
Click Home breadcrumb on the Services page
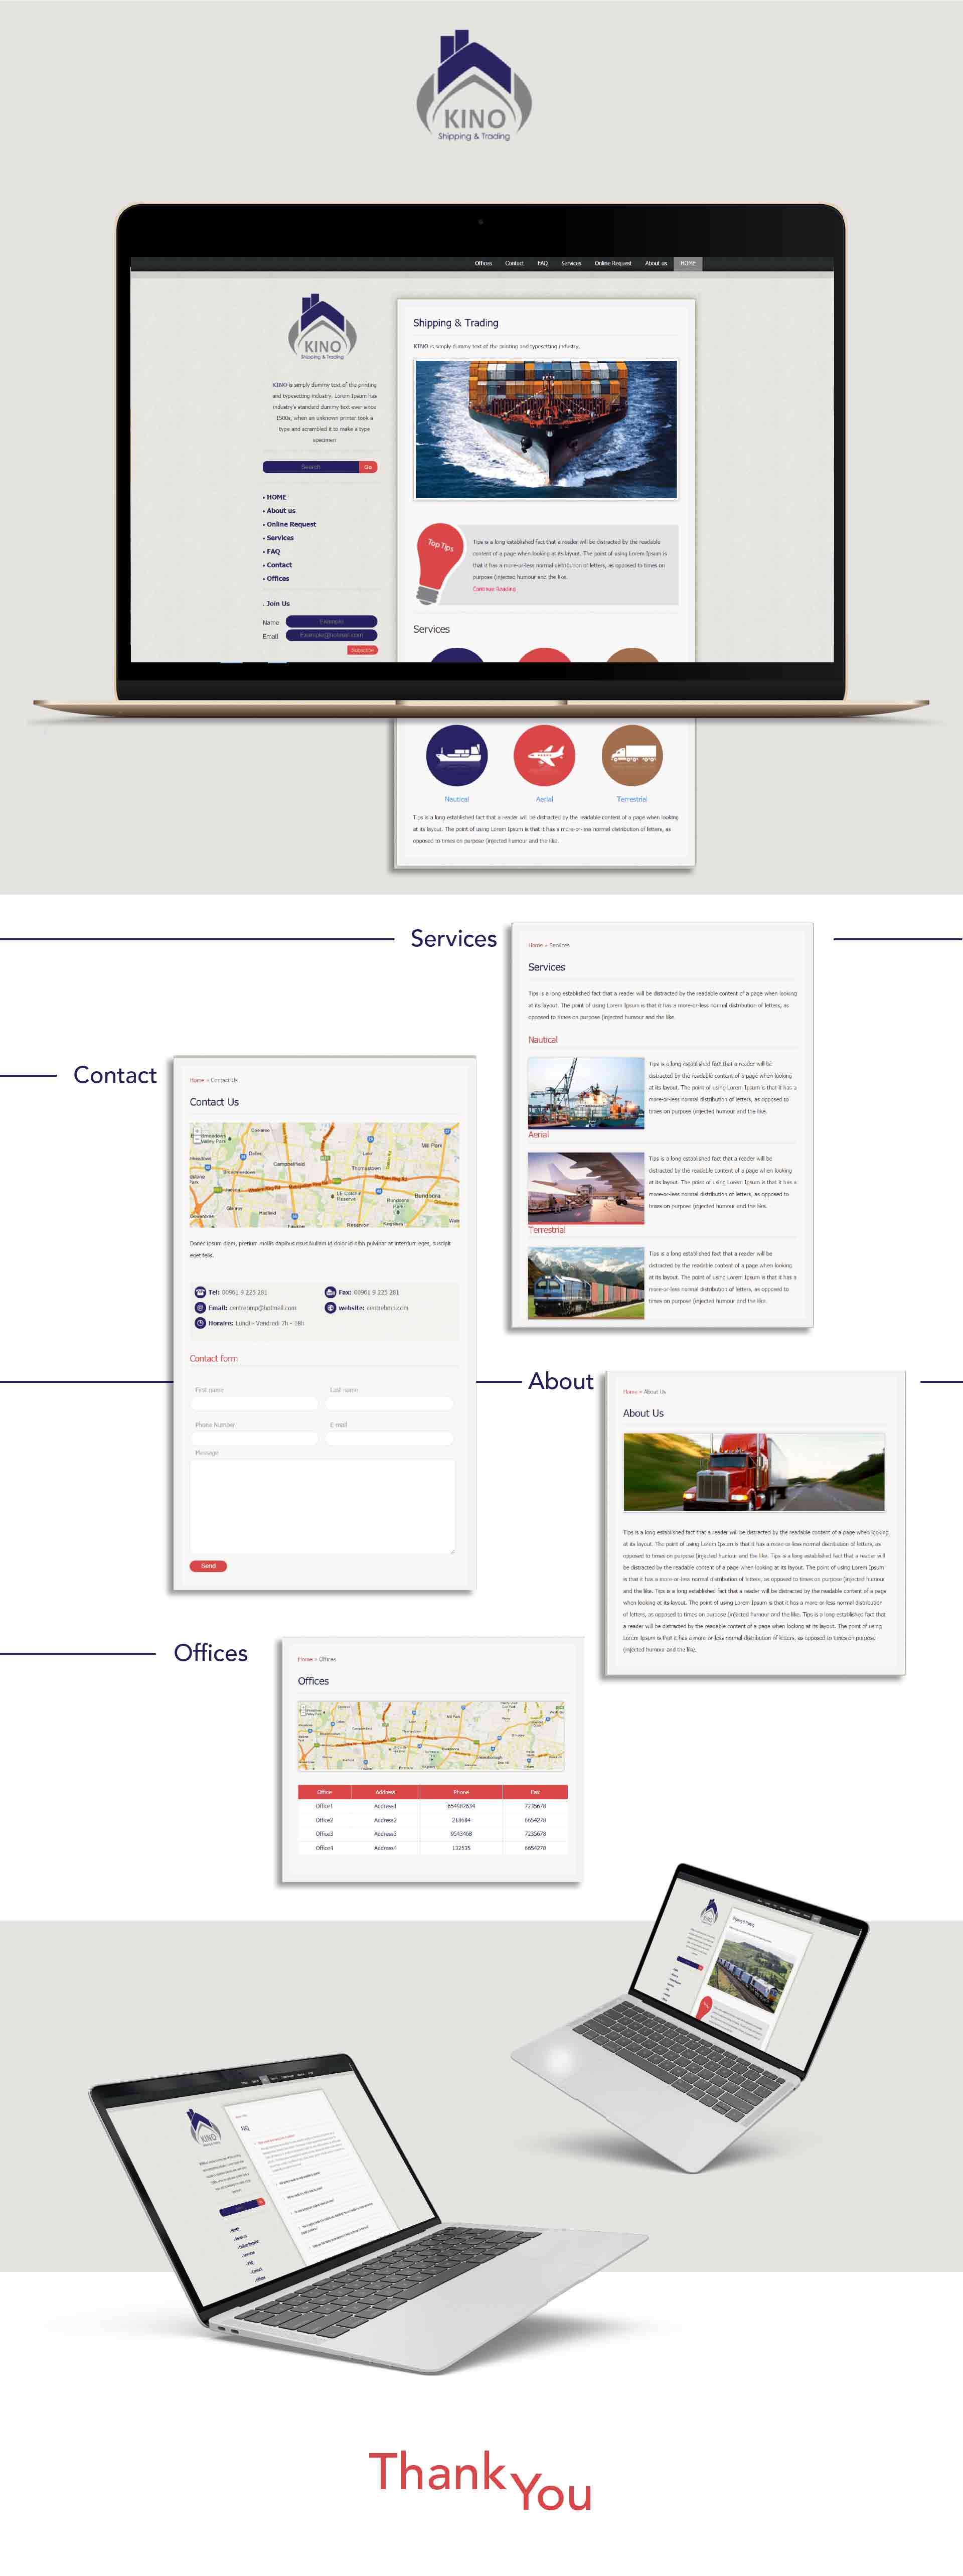pos(535,945)
